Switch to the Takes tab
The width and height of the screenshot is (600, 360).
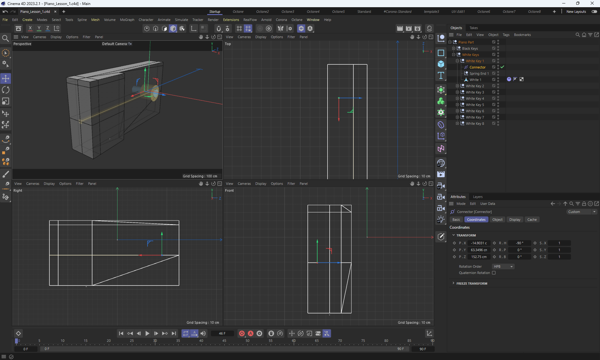pyautogui.click(x=473, y=28)
